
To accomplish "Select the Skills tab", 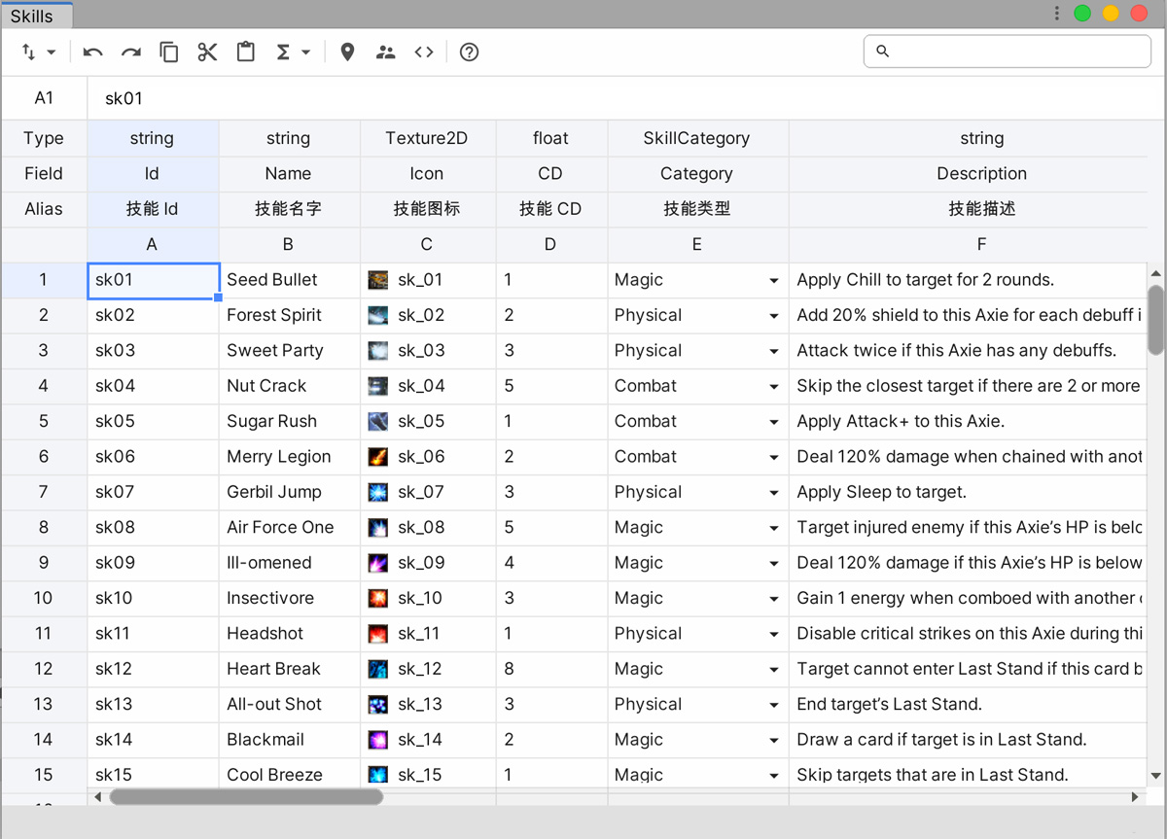I will coord(37,15).
